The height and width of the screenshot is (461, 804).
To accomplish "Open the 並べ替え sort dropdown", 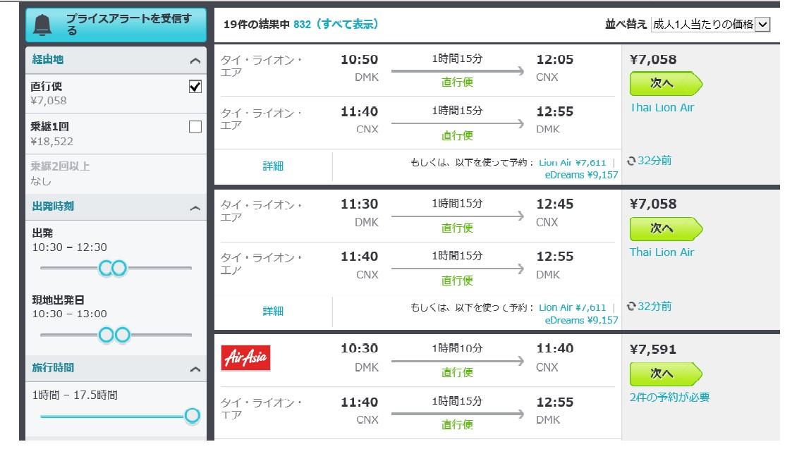I will coord(710,25).
